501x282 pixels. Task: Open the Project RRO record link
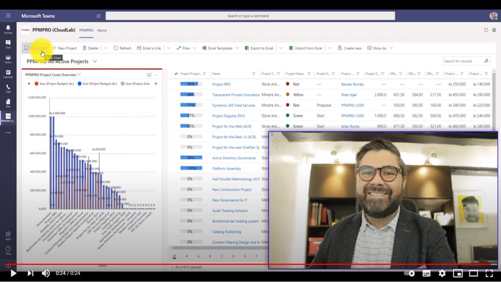point(221,84)
